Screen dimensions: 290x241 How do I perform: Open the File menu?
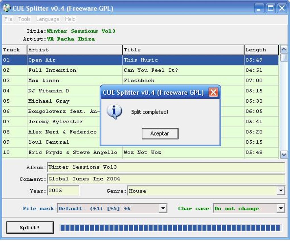[x=9, y=19]
